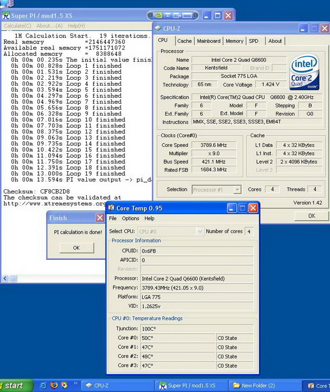Open the SPD tab in CPU-Z
The height and width of the screenshot is (392, 330).
pos(253,41)
